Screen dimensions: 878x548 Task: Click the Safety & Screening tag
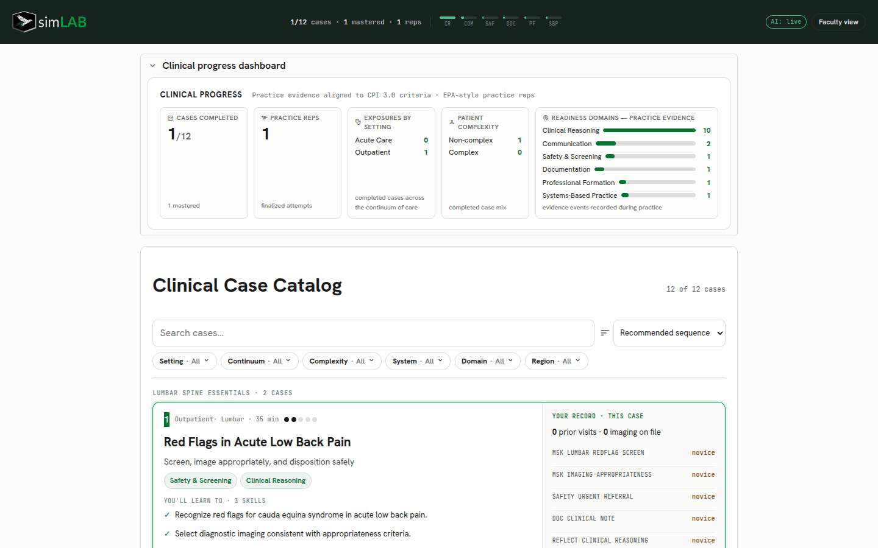point(201,481)
